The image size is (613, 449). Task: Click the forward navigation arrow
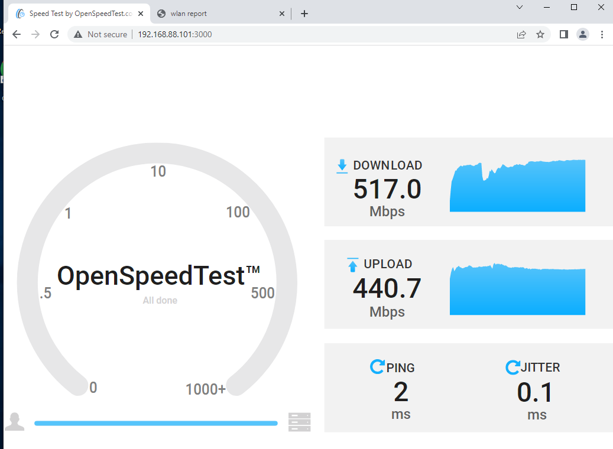click(x=35, y=34)
